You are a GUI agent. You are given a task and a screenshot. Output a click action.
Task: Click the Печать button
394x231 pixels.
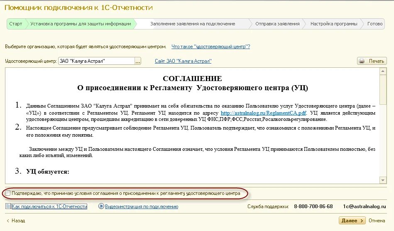pyautogui.click(x=372, y=61)
